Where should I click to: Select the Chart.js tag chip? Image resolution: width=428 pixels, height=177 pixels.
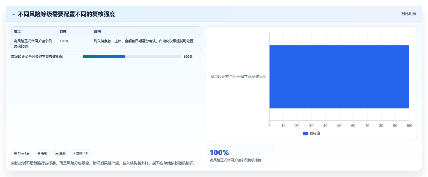[22, 153]
